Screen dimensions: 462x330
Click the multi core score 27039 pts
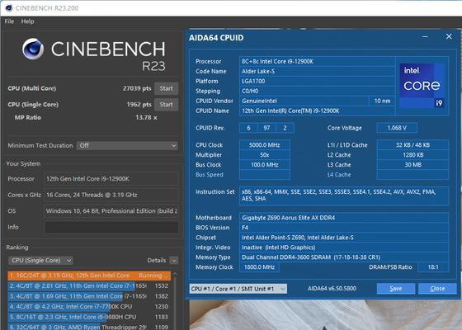pyautogui.click(x=137, y=88)
